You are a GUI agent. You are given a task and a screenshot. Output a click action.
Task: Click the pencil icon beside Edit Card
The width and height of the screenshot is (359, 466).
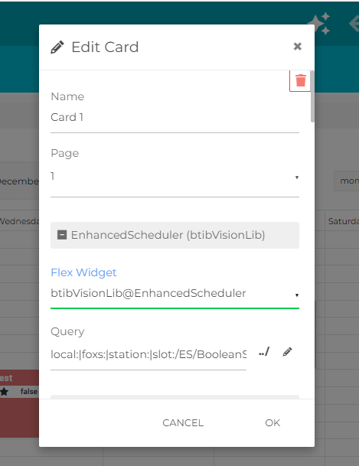pos(57,47)
